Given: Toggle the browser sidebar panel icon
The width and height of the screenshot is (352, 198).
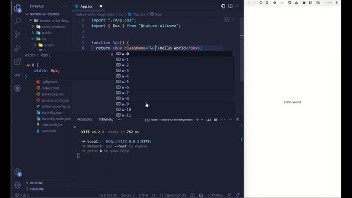Looking at the screenshot, I should coord(310,3).
